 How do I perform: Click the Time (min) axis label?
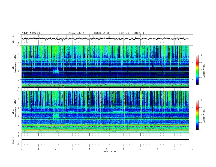pyautogui.click(x=109, y=151)
